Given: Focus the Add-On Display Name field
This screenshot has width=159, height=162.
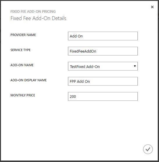Looking at the screenshot, I should [103, 81].
